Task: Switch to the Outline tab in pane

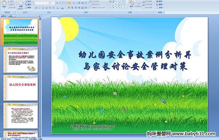Action: point(10,16)
